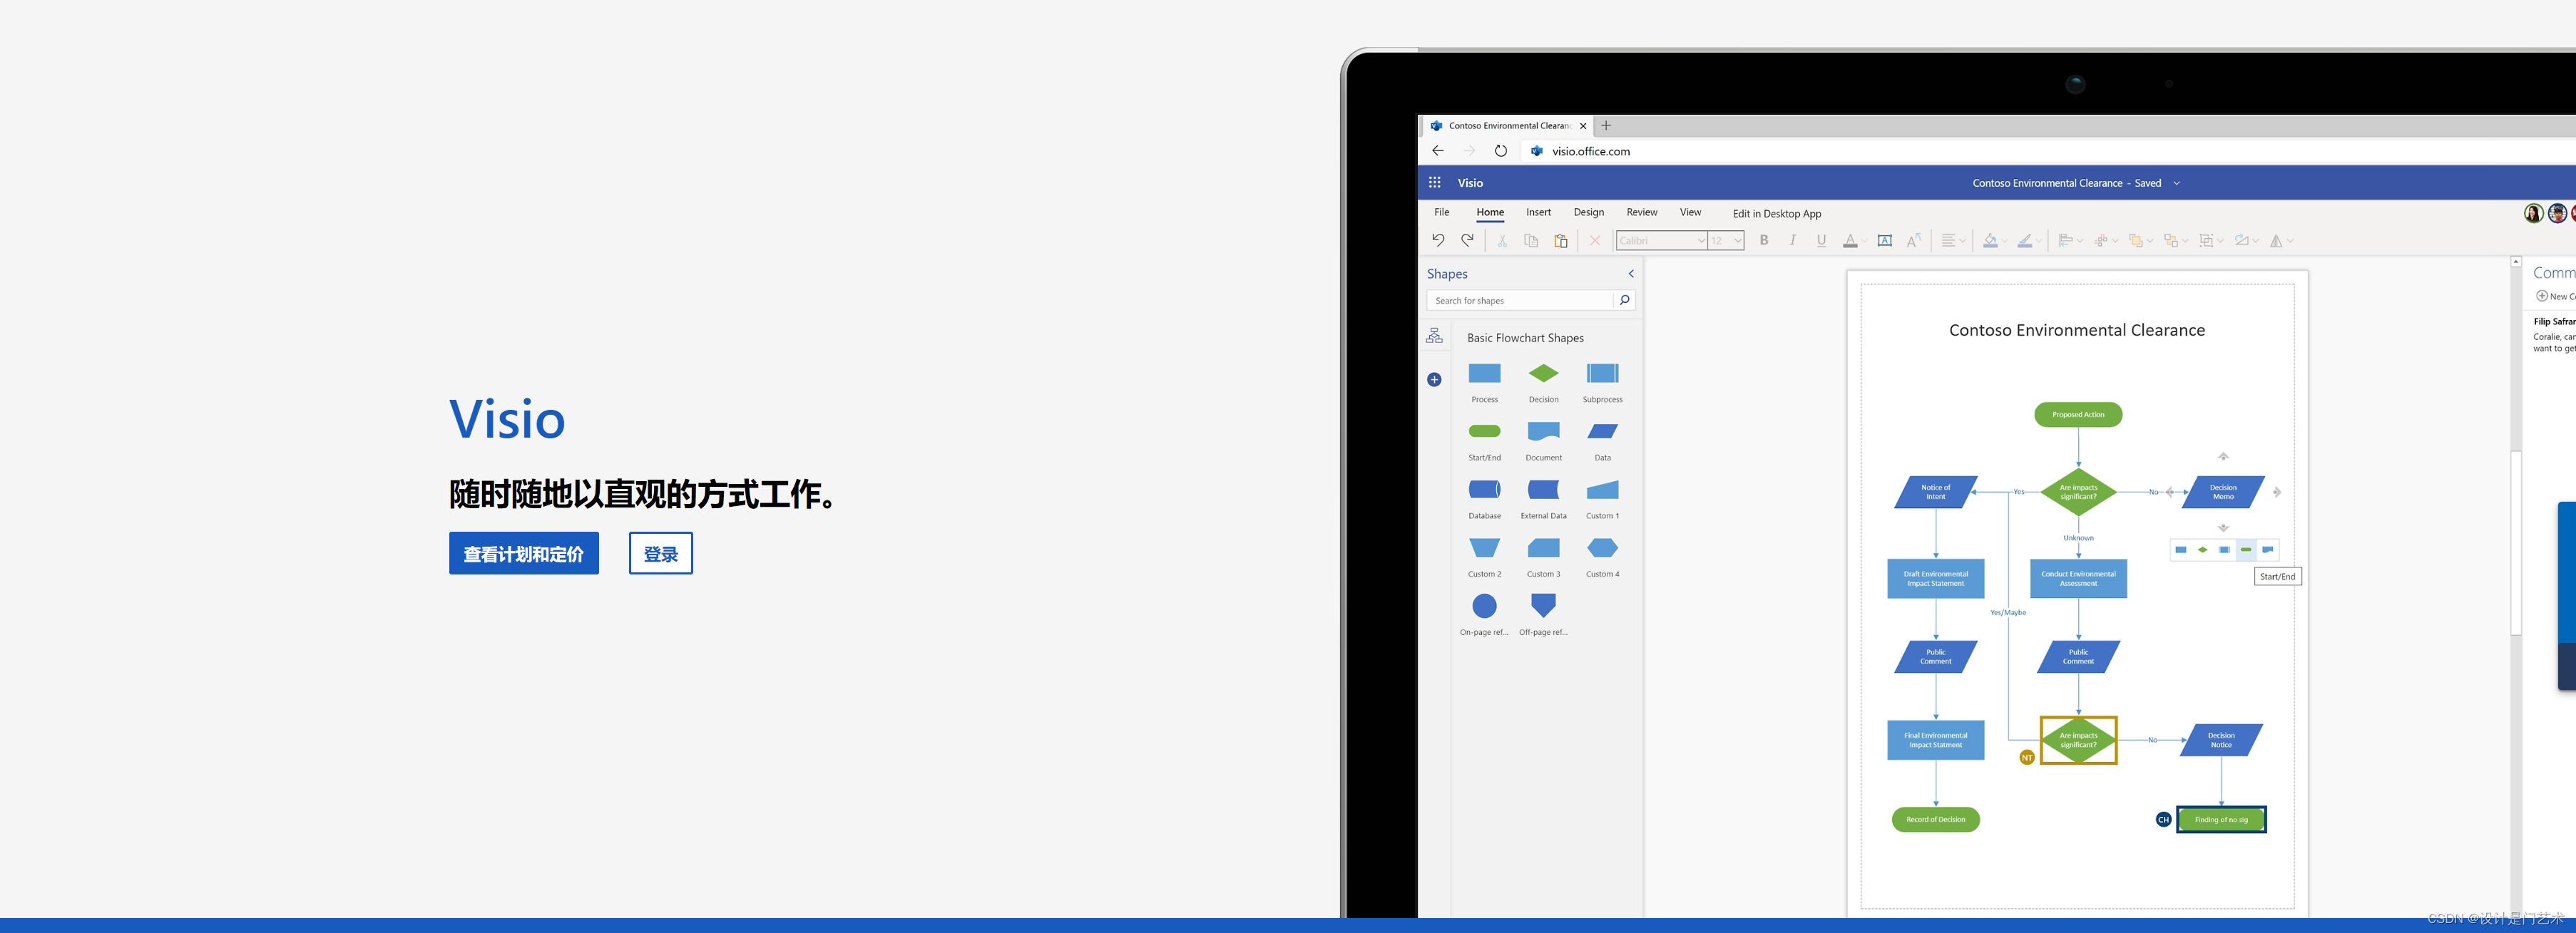Click the magnifier search shapes icon

1624,299
